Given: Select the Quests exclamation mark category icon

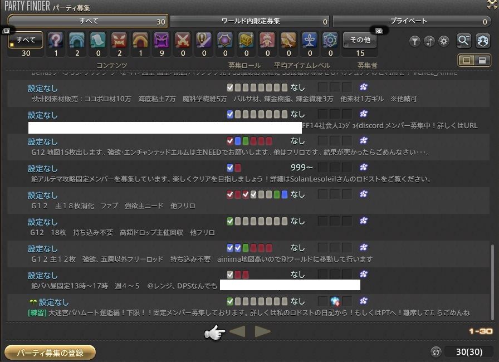Looking at the screenshot, I should click(204, 40).
